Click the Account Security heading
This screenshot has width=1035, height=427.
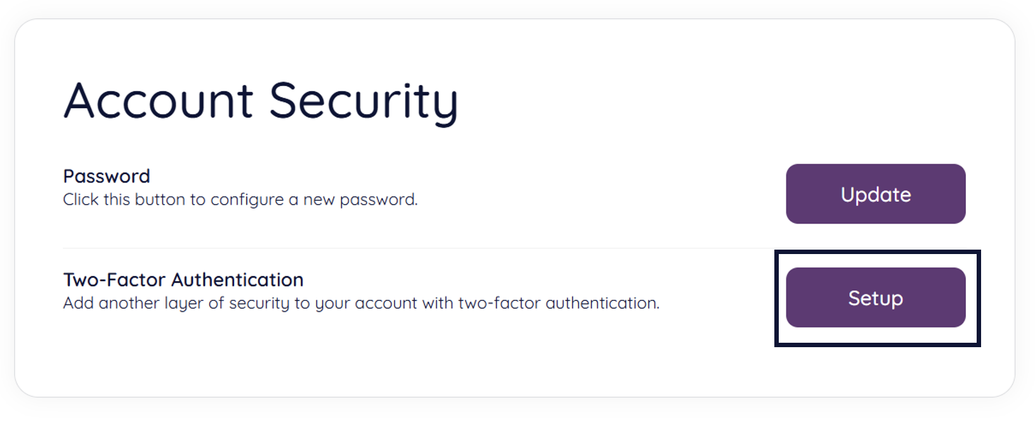(x=260, y=101)
